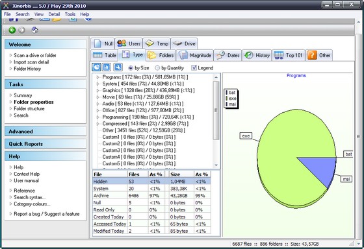This screenshot has width=364, height=249.
Task: Click the exe pie chart label
Action: 246,136
